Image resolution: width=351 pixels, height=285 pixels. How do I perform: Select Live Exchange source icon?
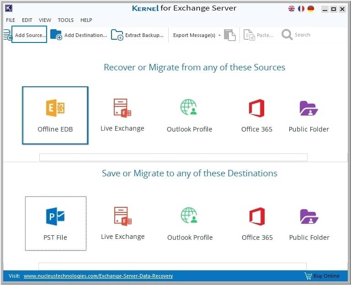[122, 108]
